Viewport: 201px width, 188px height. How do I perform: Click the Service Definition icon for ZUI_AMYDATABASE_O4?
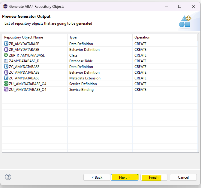point(6,84)
